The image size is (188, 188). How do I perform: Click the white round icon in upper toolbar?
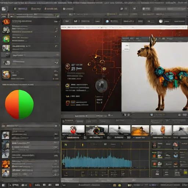click(161, 21)
